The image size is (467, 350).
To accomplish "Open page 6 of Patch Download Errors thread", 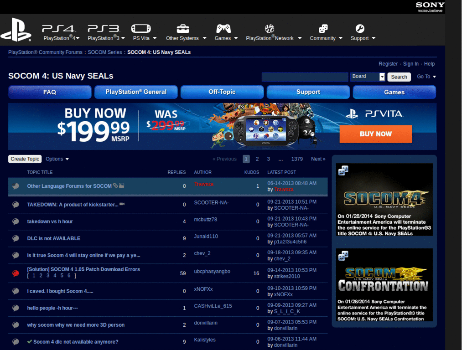I will (69, 276).
